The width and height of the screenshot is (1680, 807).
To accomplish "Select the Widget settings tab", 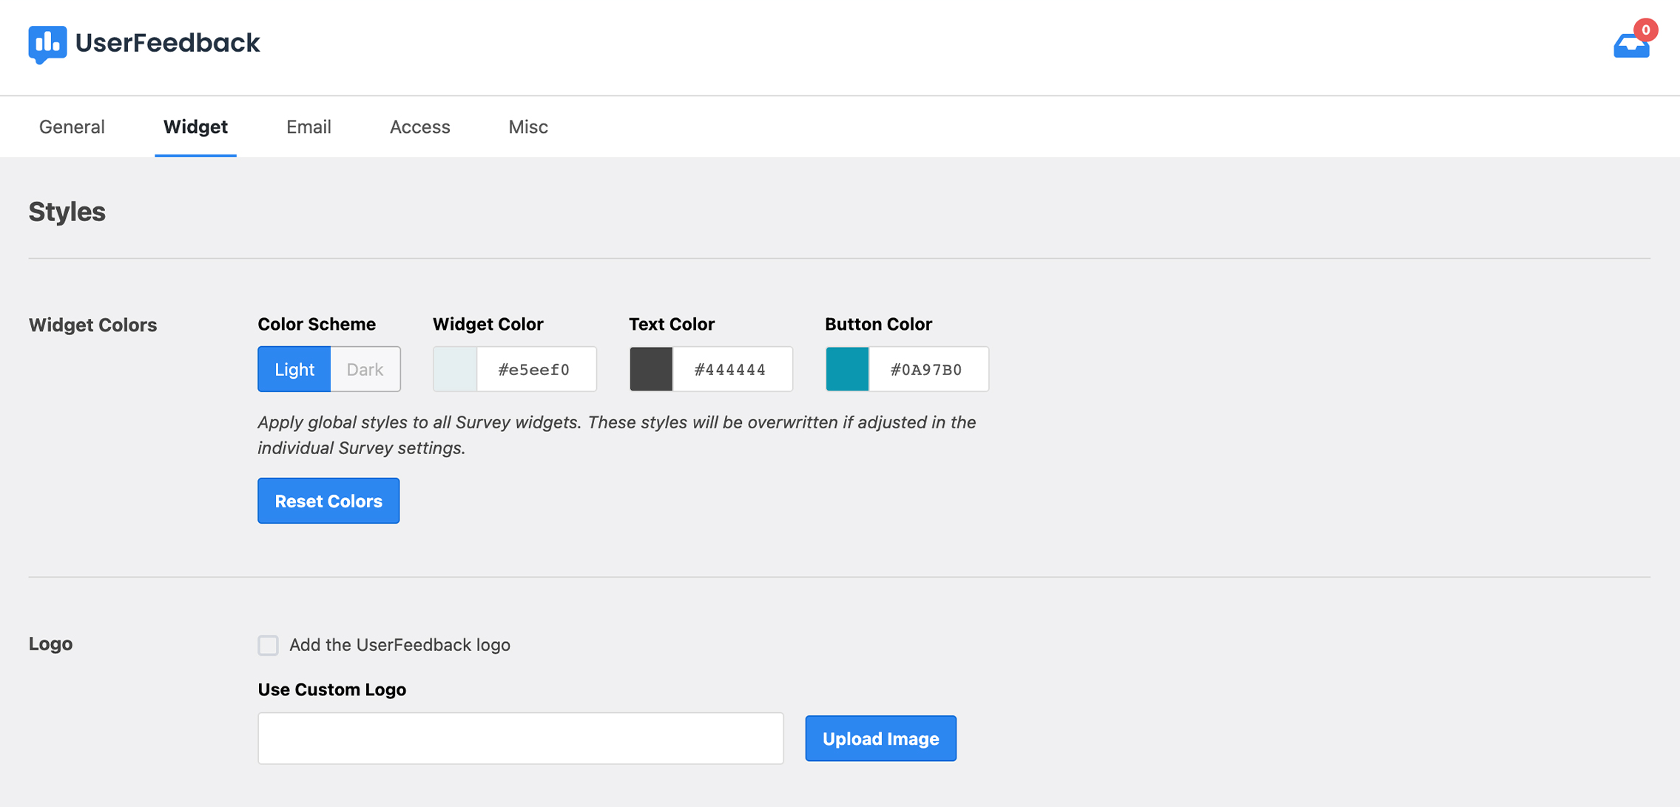I will (x=195, y=126).
